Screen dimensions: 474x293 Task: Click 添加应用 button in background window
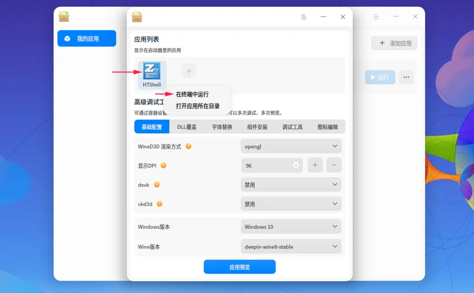pyautogui.click(x=394, y=43)
